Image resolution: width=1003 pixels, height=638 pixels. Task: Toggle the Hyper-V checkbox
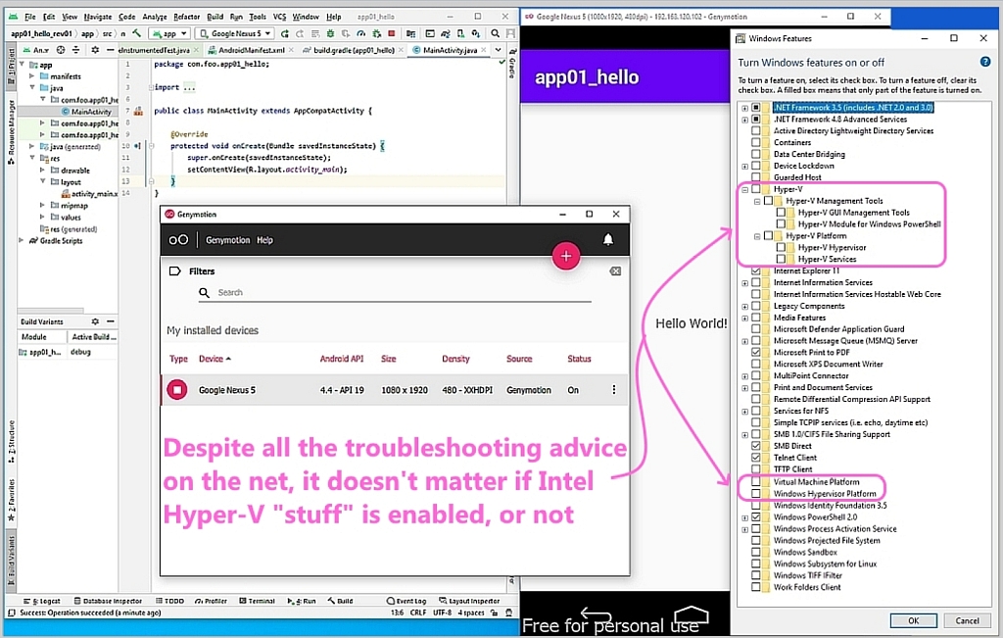click(756, 189)
